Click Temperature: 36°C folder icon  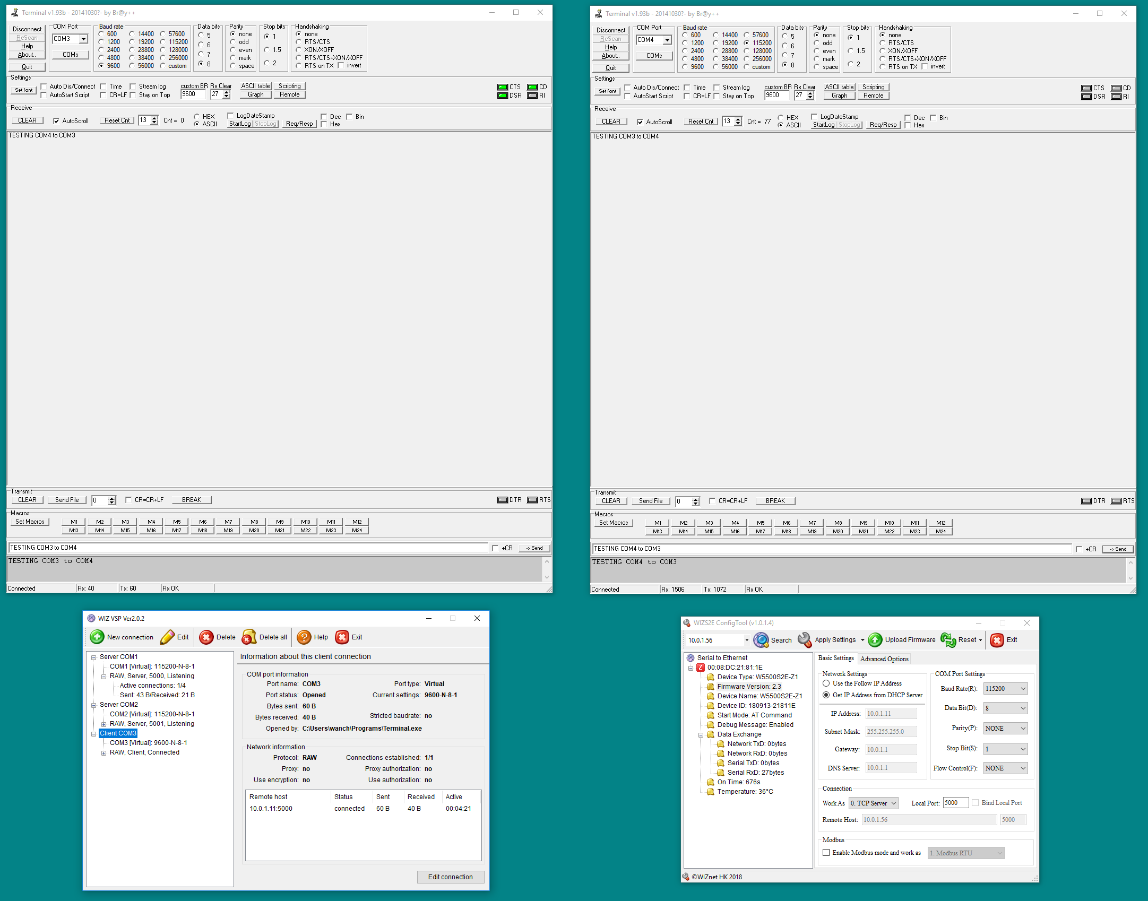[x=711, y=792]
